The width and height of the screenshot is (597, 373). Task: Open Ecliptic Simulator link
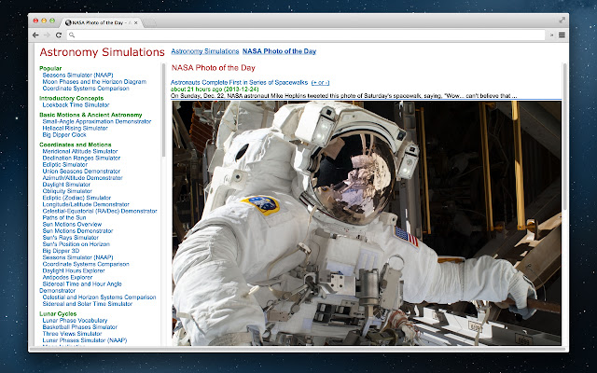tap(64, 164)
